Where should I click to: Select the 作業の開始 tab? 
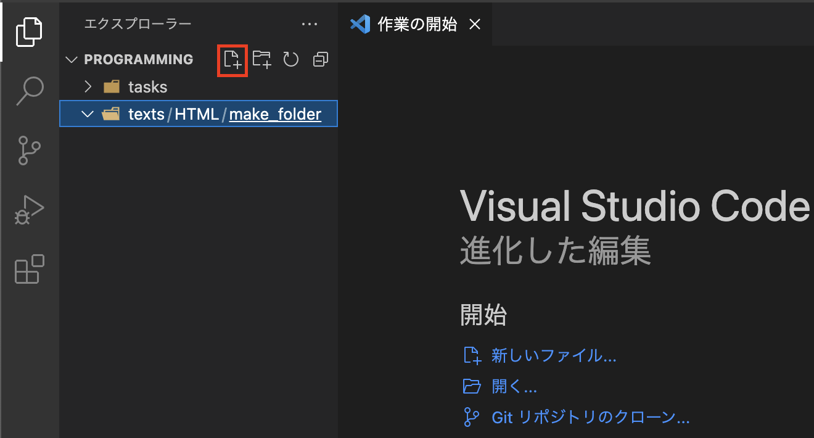point(414,24)
